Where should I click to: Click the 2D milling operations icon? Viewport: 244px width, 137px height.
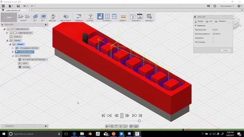(35, 16)
